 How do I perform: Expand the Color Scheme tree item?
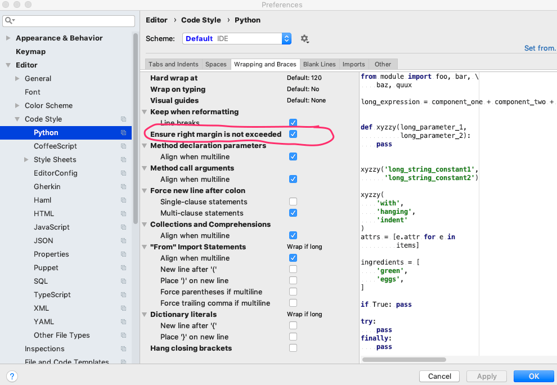tap(17, 105)
